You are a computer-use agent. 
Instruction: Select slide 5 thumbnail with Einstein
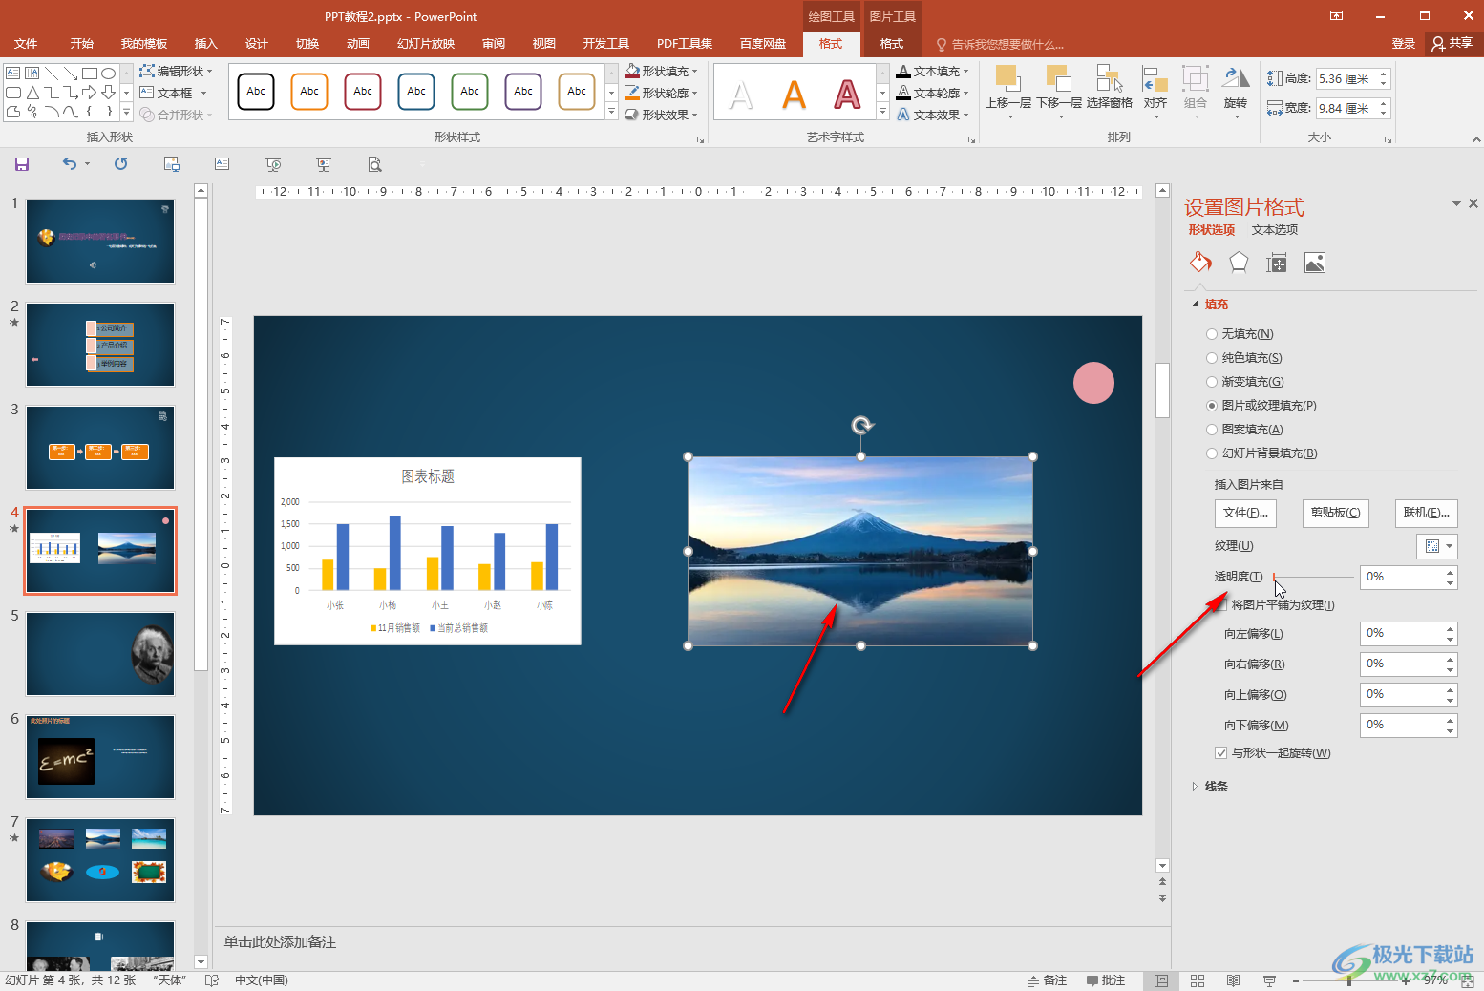pyautogui.click(x=100, y=654)
